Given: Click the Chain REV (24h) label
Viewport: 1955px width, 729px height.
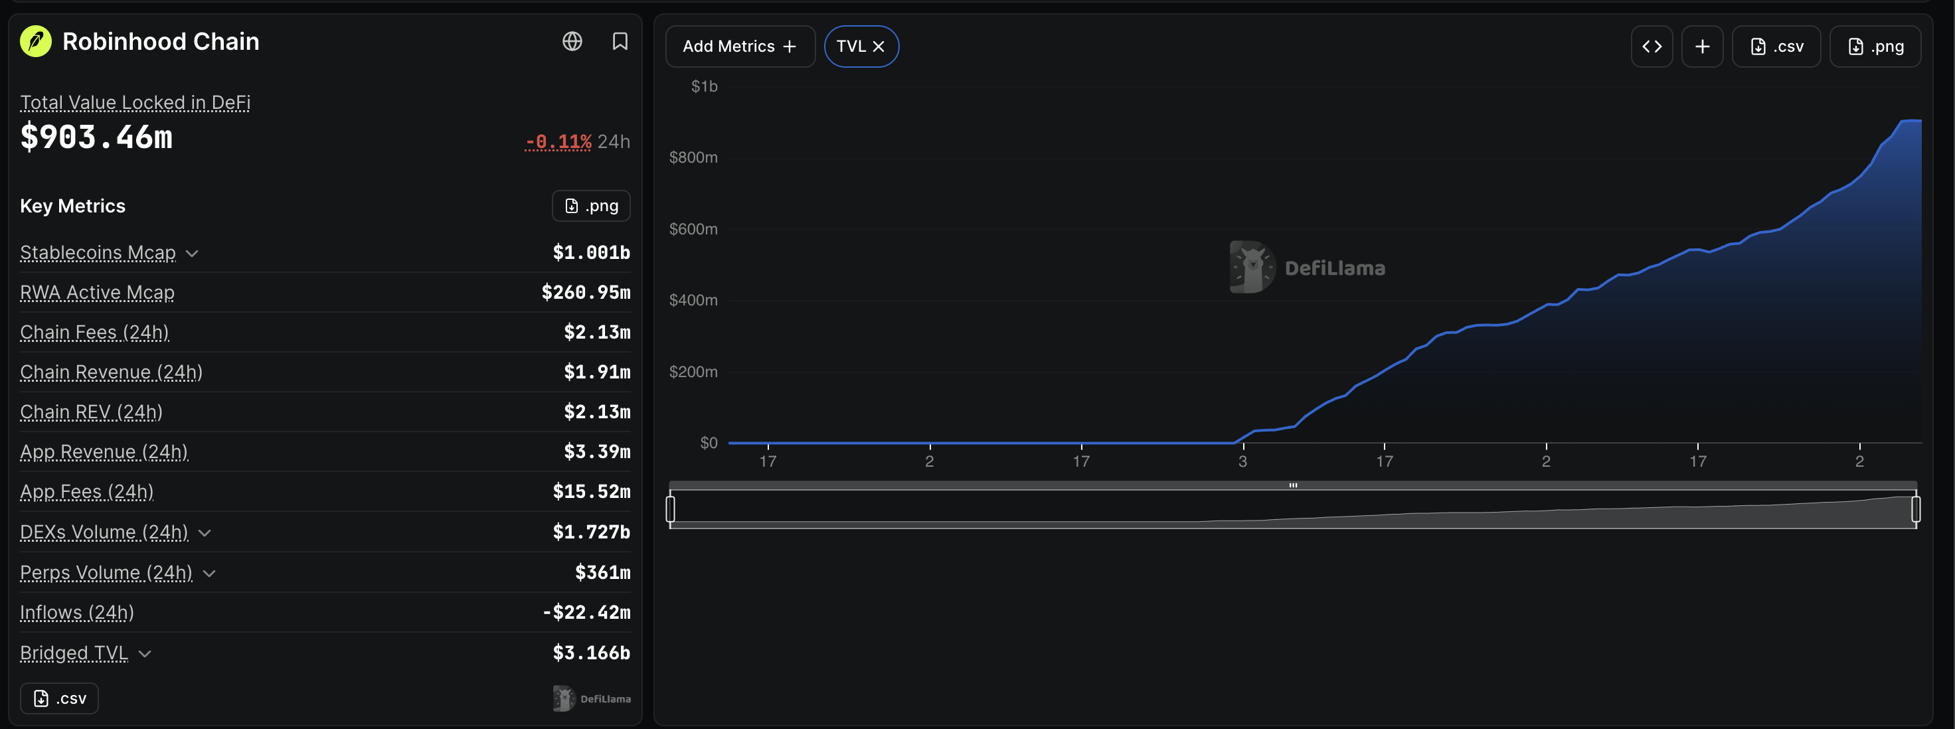Looking at the screenshot, I should click(91, 412).
